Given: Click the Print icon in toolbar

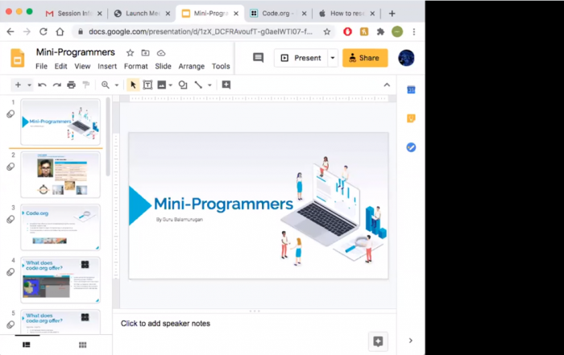Looking at the screenshot, I should tap(71, 85).
